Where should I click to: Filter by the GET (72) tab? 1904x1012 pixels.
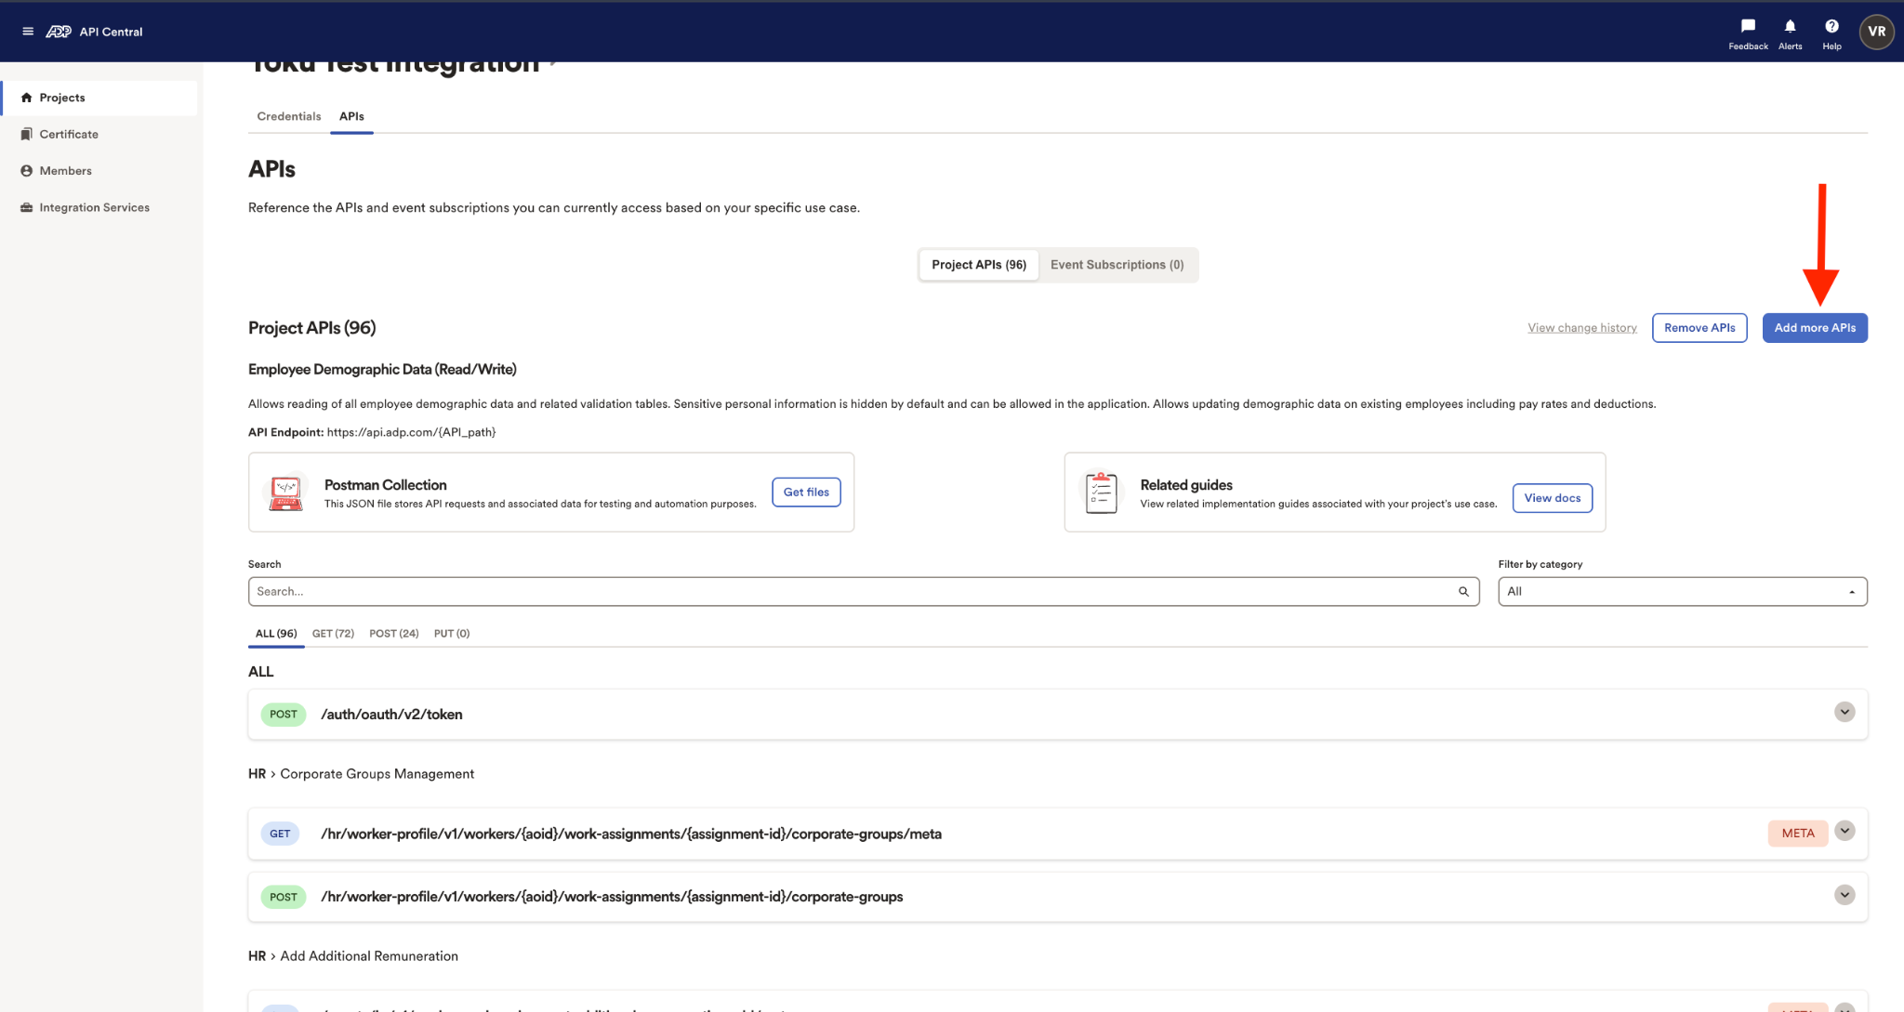click(333, 634)
